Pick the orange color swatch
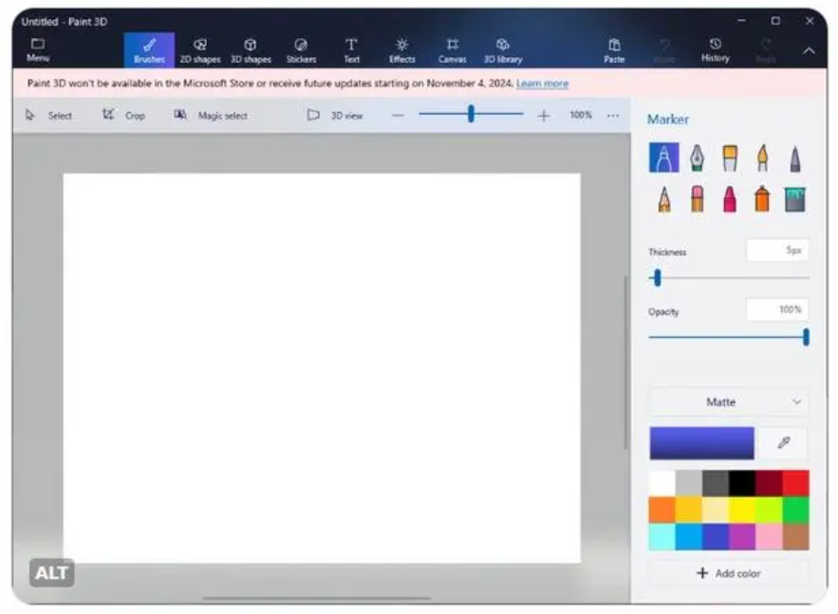The height and width of the screenshot is (614, 838). pos(662,510)
